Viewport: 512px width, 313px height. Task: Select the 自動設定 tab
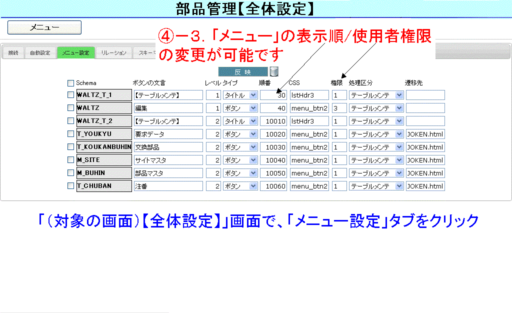coord(40,53)
